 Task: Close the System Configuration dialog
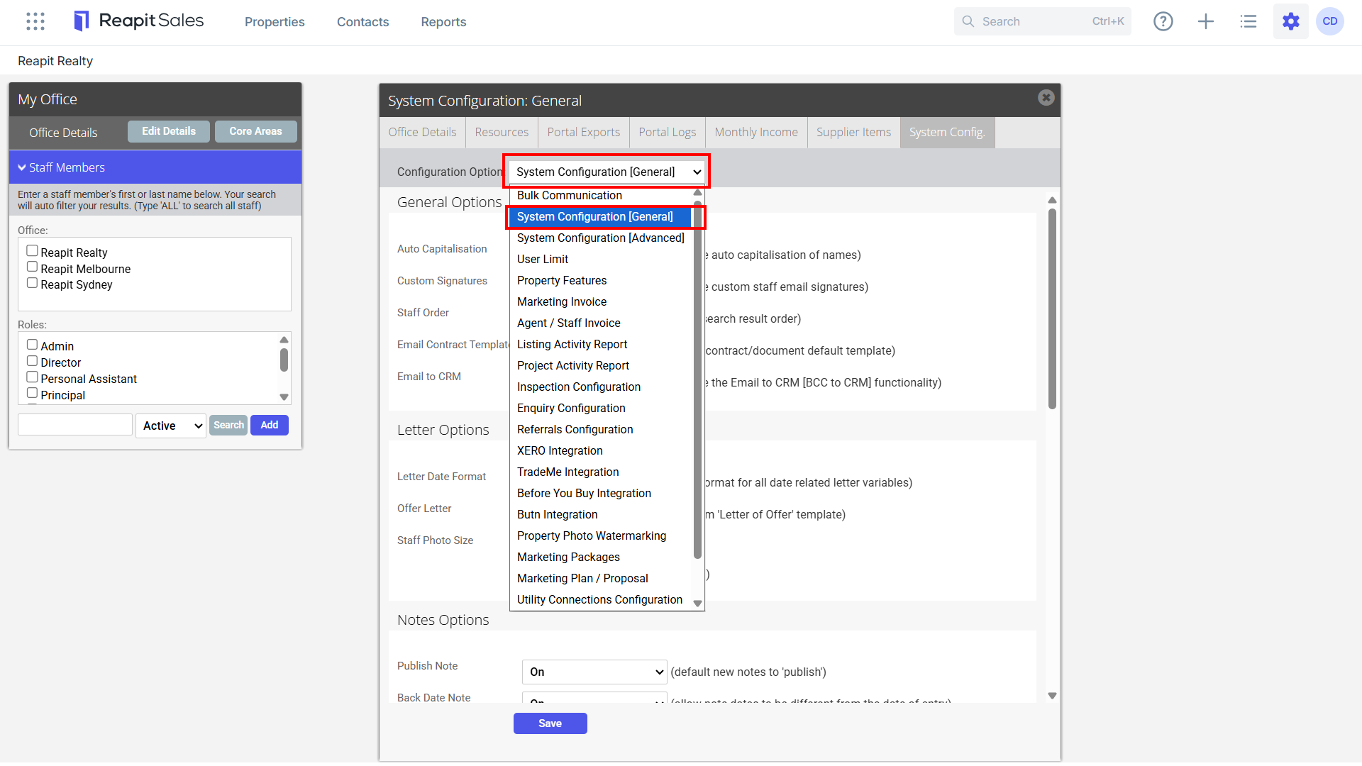(x=1046, y=98)
